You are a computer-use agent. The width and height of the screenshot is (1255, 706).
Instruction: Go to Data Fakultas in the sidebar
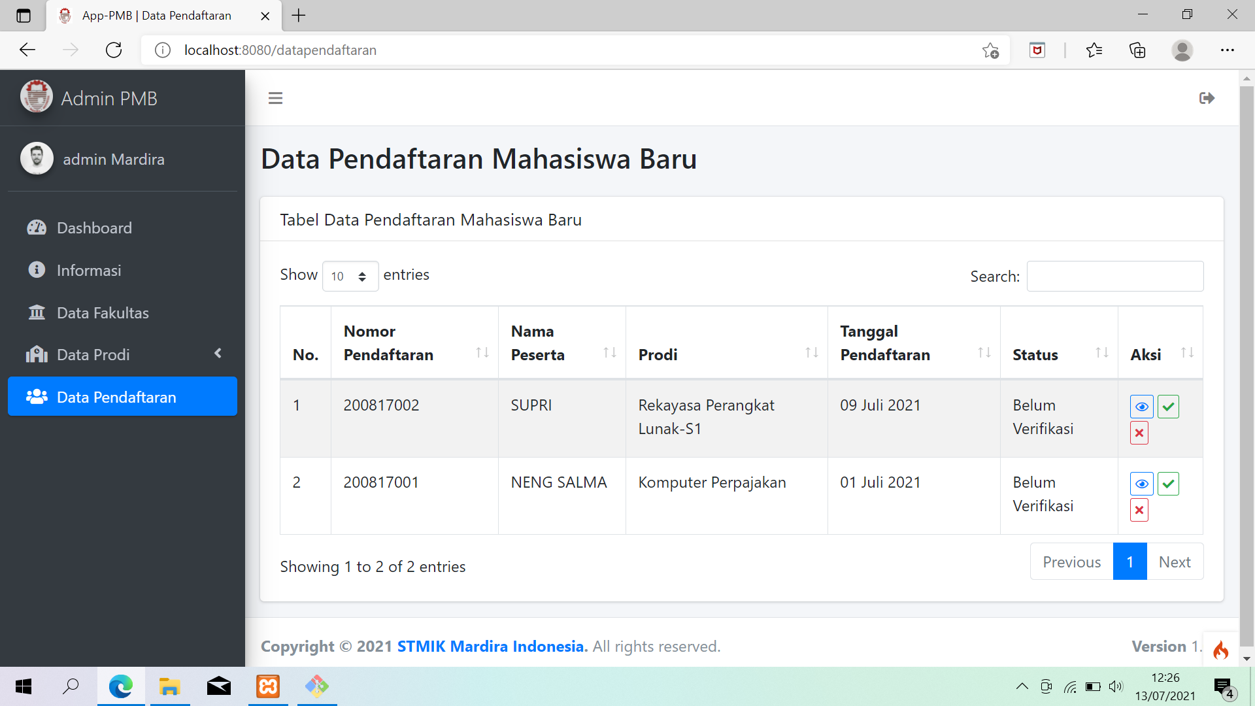[103, 312]
